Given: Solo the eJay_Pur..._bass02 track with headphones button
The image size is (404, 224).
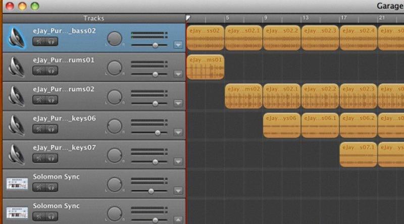Looking at the screenshot, I should pos(52,41).
